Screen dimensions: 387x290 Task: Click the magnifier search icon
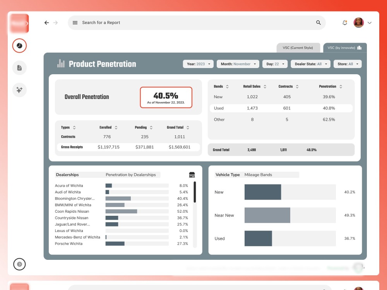tap(319, 23)
